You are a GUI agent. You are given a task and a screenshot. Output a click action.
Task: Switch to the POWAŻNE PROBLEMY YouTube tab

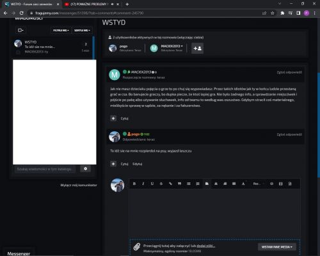click(89, 4)
